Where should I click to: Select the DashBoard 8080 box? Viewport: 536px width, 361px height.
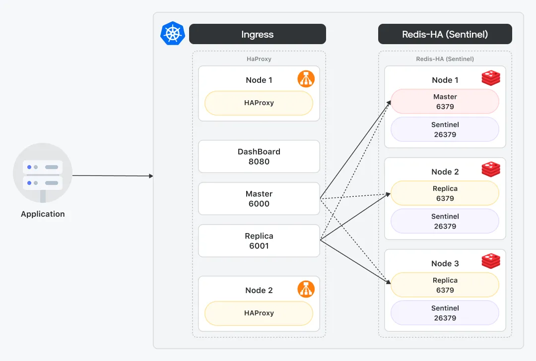click(x=259, y=156)
